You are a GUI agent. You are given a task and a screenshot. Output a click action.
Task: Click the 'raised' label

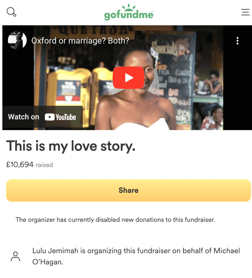(x=44, y=165)
